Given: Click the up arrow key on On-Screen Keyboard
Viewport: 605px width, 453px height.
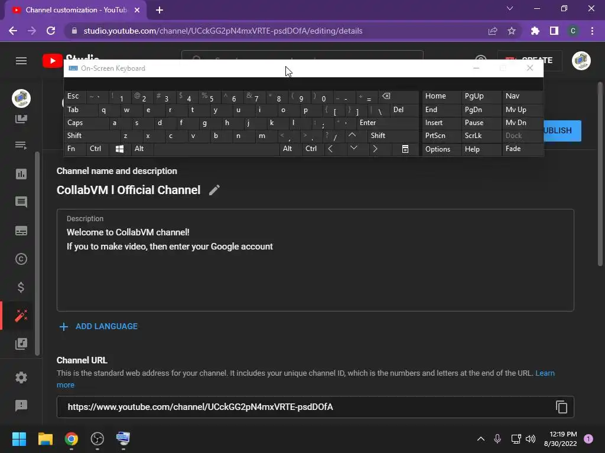Looking at the screenshot, I should 352,135.
